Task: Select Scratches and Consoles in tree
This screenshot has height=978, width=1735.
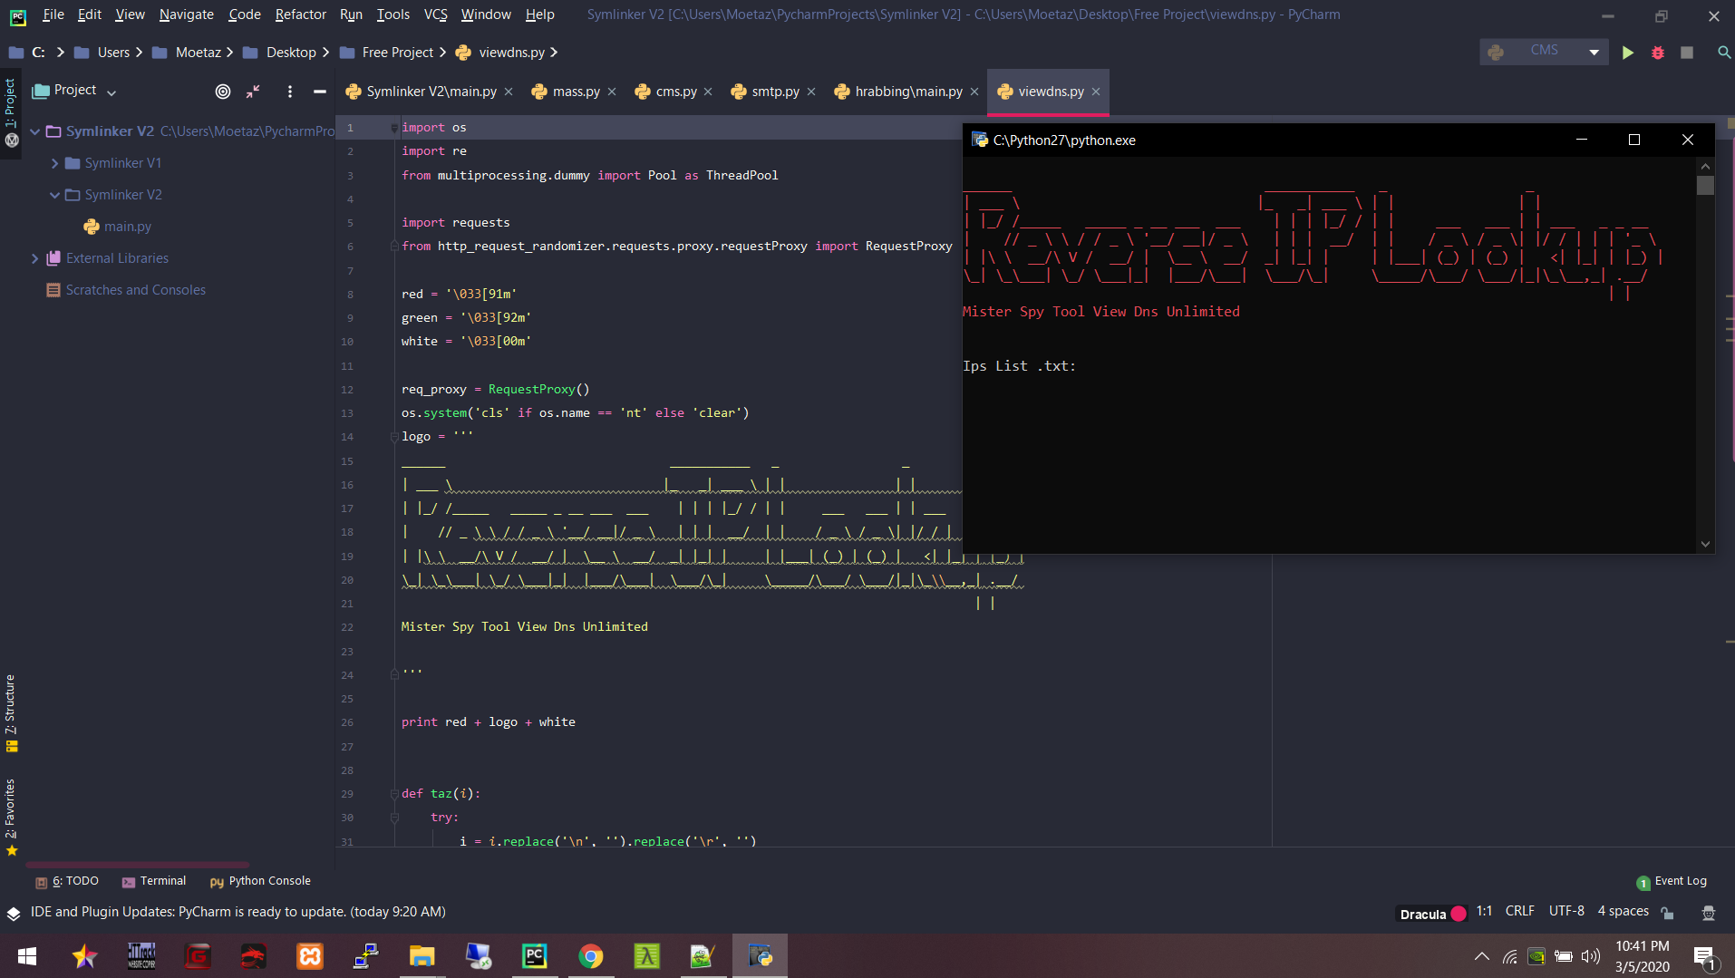Action: point(135,290)
